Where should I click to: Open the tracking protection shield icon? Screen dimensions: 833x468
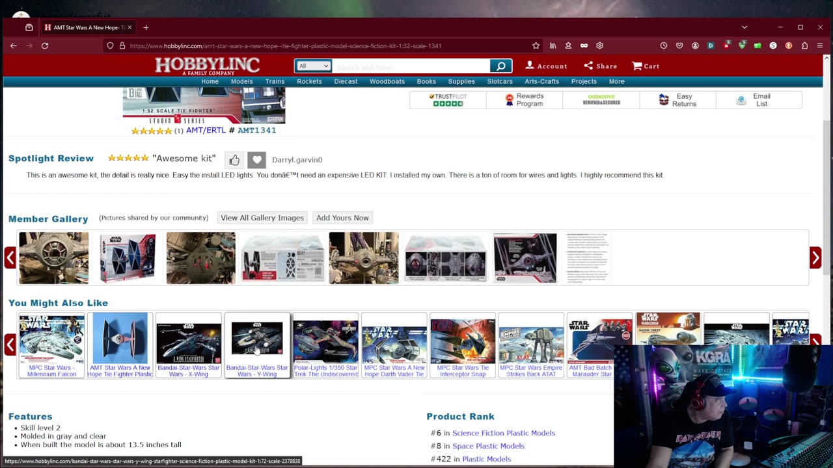tap(110, 45)
